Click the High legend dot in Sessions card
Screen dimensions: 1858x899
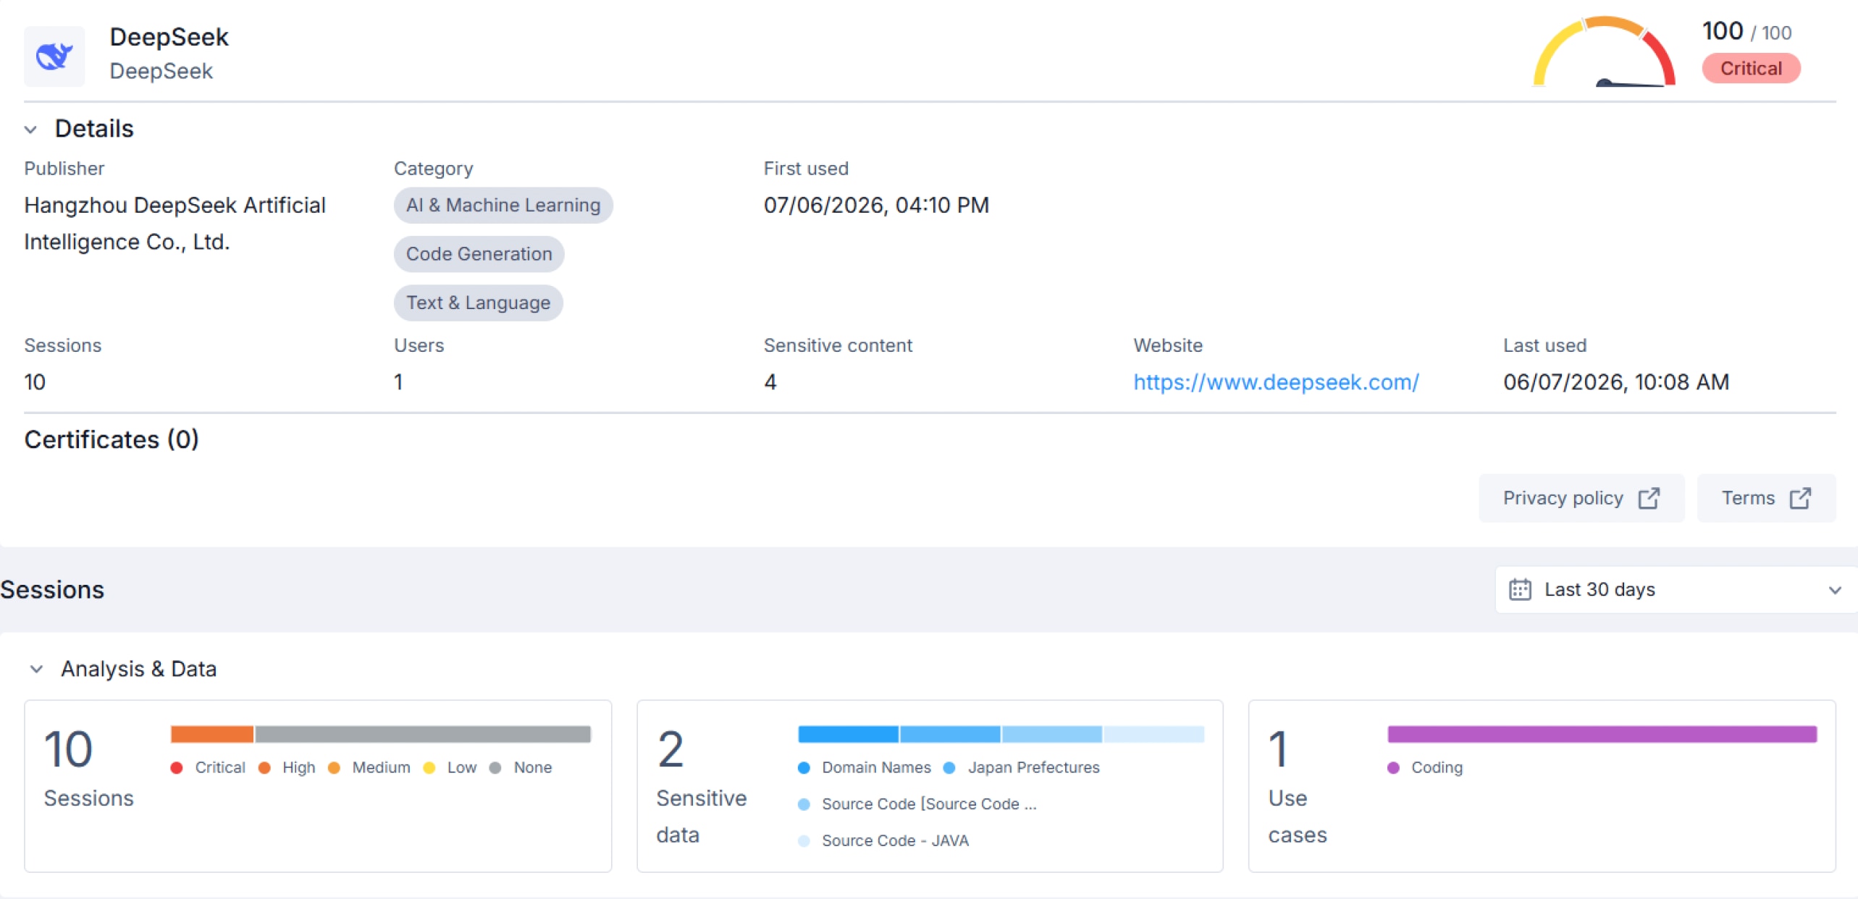coord(264,767)
